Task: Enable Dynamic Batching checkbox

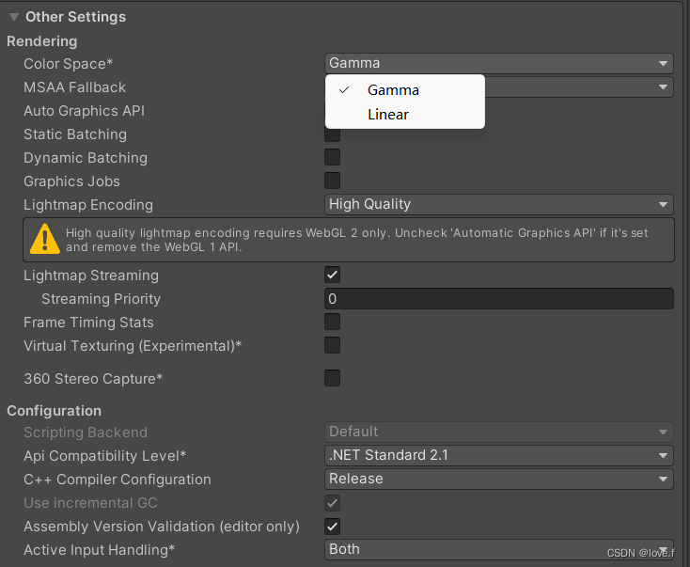Action: (x=332, y=157)
